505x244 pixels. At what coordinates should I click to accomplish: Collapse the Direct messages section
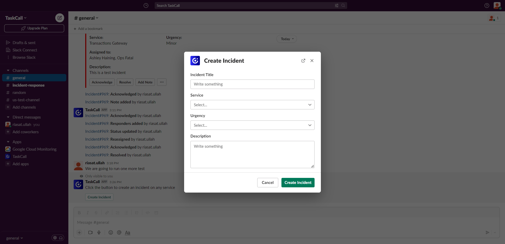(x=8, y=117)
